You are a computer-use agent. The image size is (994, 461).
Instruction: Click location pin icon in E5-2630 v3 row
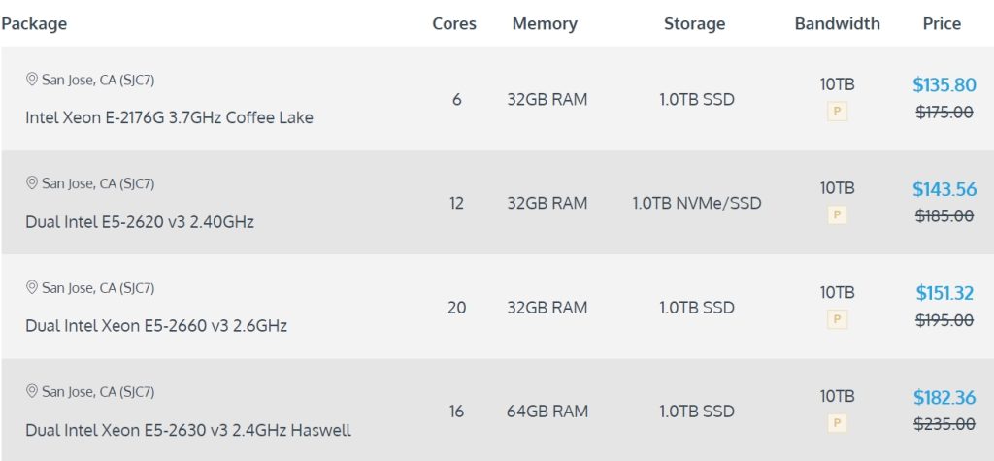(32, 392)
